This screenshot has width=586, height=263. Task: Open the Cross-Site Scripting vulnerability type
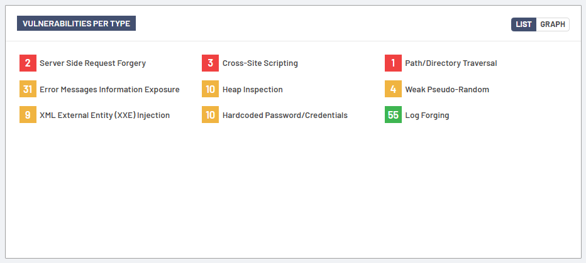pyautogui.click(x=260, y=63)
